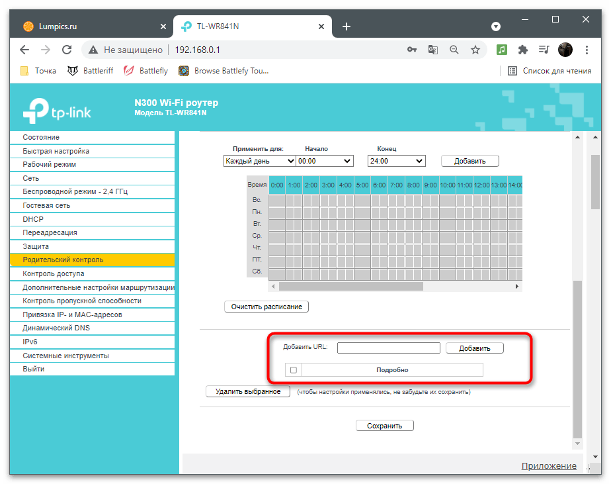Open the Browse Battlefy Tou... bookmark
The width and height of the screenshot is (611, 484).
tap(224, 71)
